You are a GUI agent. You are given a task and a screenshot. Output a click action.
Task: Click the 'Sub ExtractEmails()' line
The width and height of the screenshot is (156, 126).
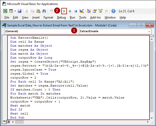click(x=29, y=38)
